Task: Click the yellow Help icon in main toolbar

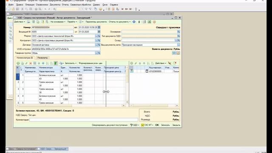Action: pos(100,9)
